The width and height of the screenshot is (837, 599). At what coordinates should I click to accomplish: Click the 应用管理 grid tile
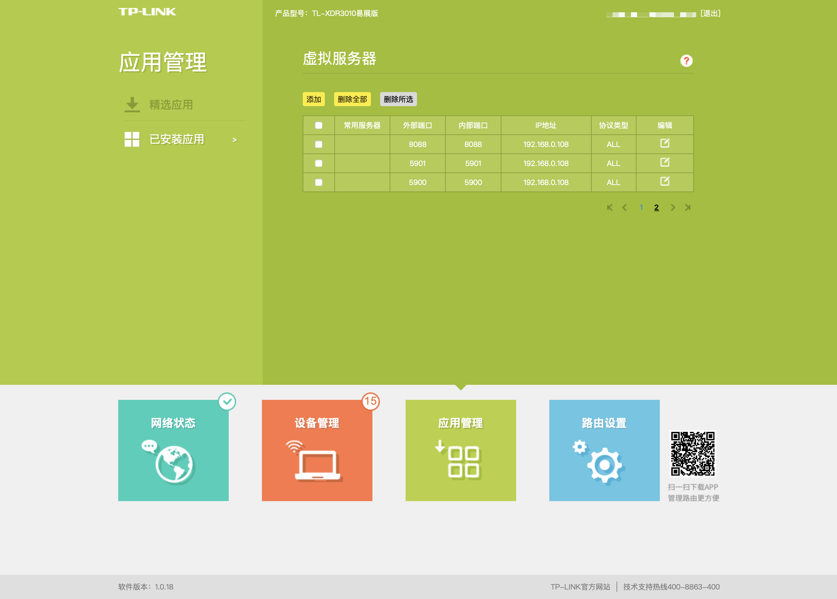point(460,450)
